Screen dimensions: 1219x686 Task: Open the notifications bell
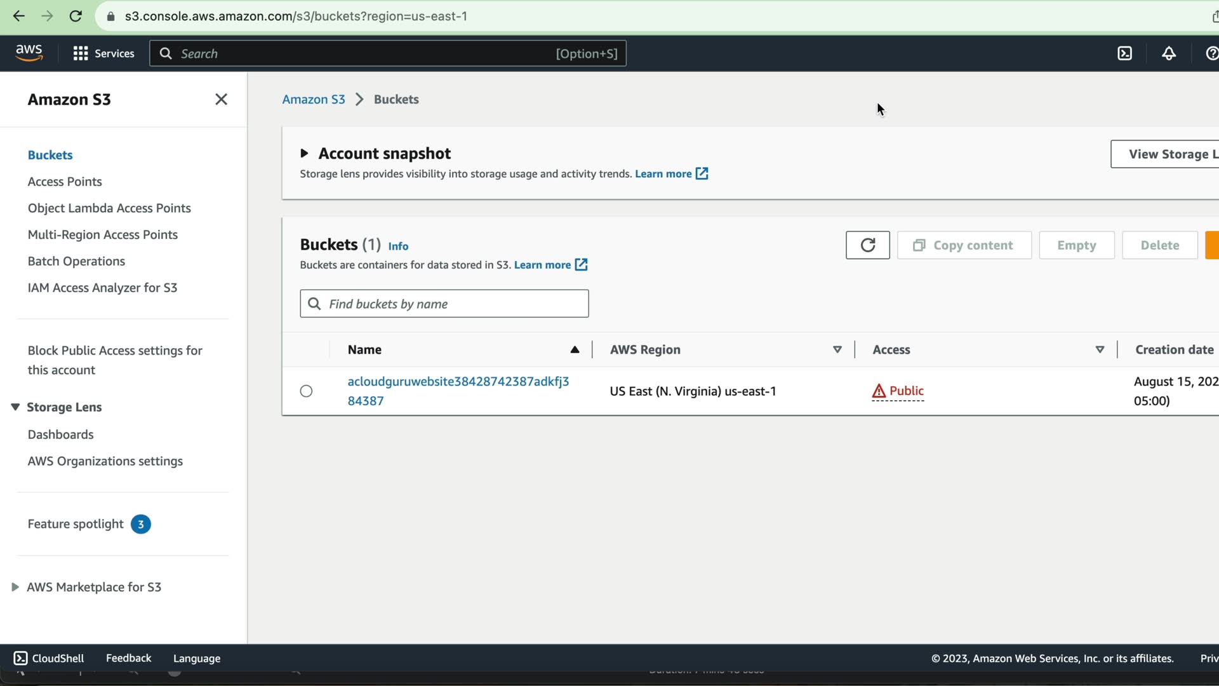(x=1168, y=53)
